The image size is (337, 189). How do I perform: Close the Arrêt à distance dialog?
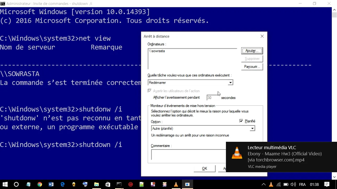coord(262,36)
